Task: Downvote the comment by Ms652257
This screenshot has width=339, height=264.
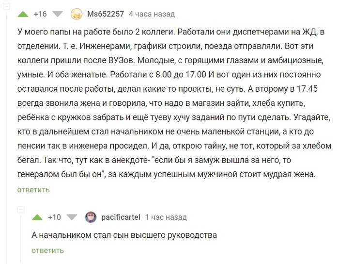Action: click(x=58, y=14)
